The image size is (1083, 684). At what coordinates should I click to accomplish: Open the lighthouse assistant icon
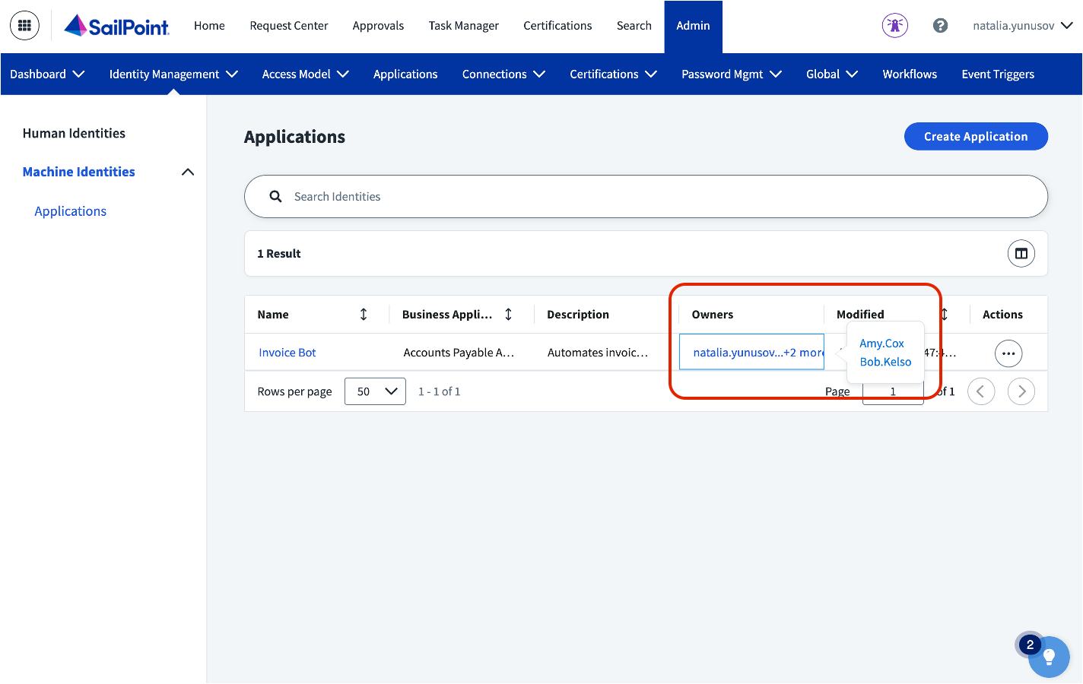(895, 26)
